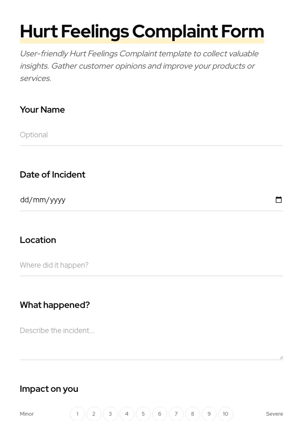303x421 pixels.
Task: Open the date picker calendar icon
Action: pos(279,200)
